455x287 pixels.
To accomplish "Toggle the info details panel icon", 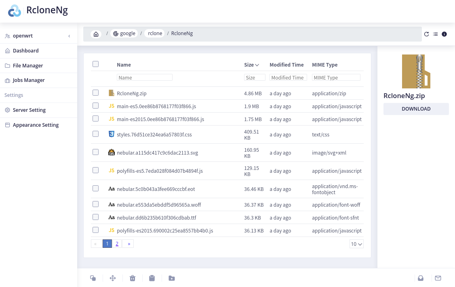I will [444, 34].
